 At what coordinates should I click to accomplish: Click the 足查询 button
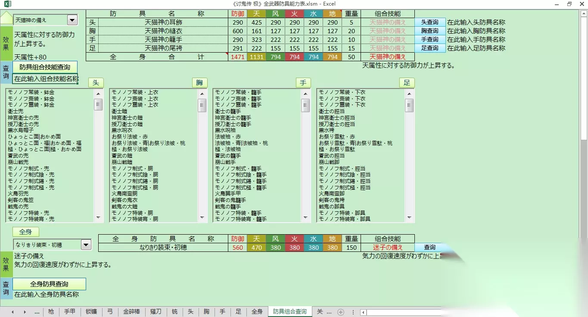[429, 48]
